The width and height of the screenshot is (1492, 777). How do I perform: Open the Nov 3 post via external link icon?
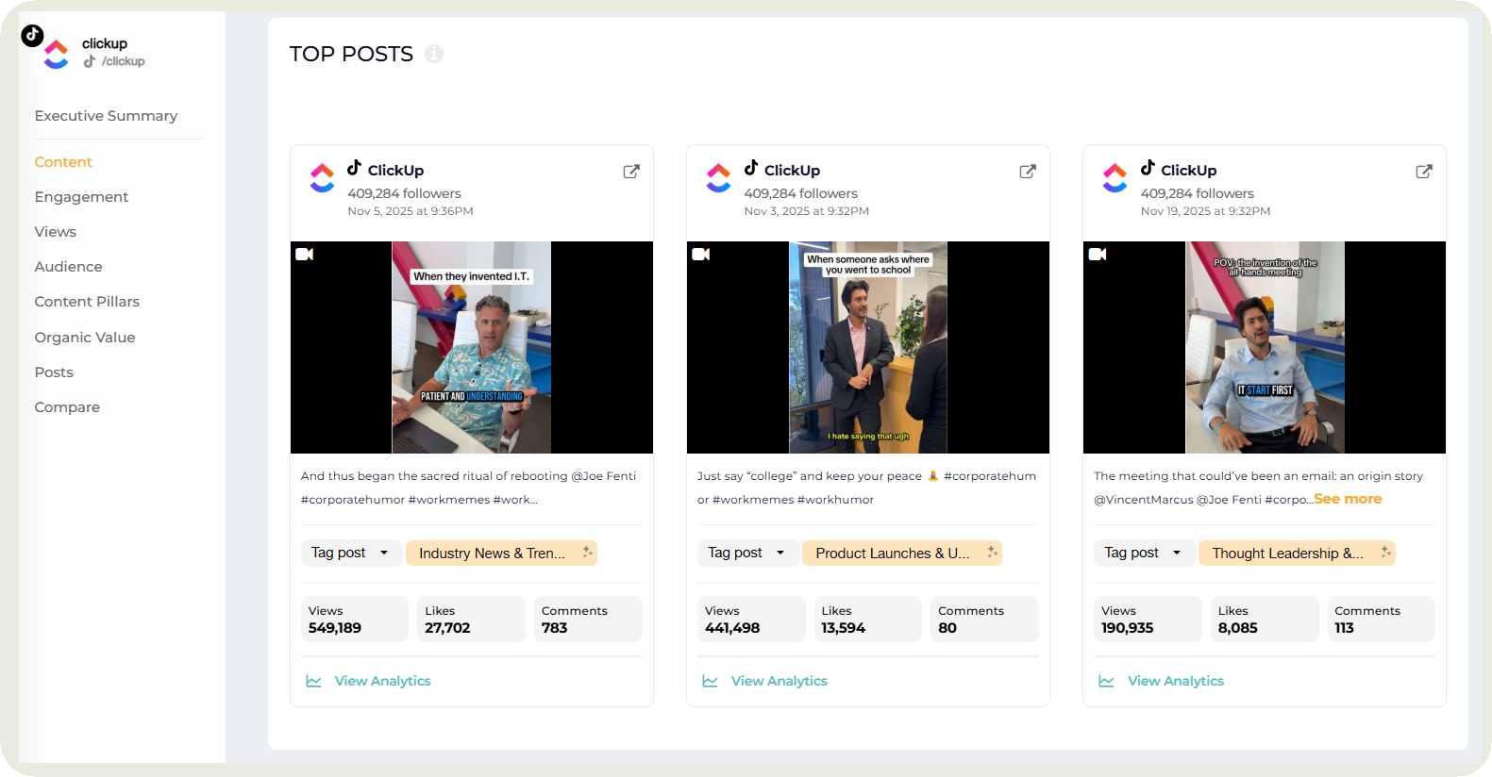pyautogui.click(x=1028, y=172)
